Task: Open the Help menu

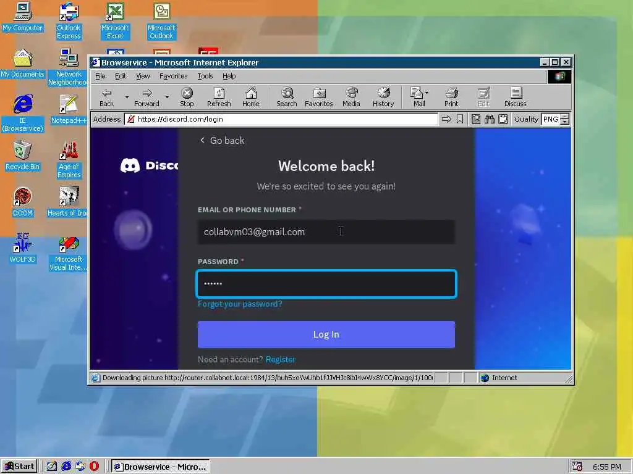Action: click(x=229, y=76)
